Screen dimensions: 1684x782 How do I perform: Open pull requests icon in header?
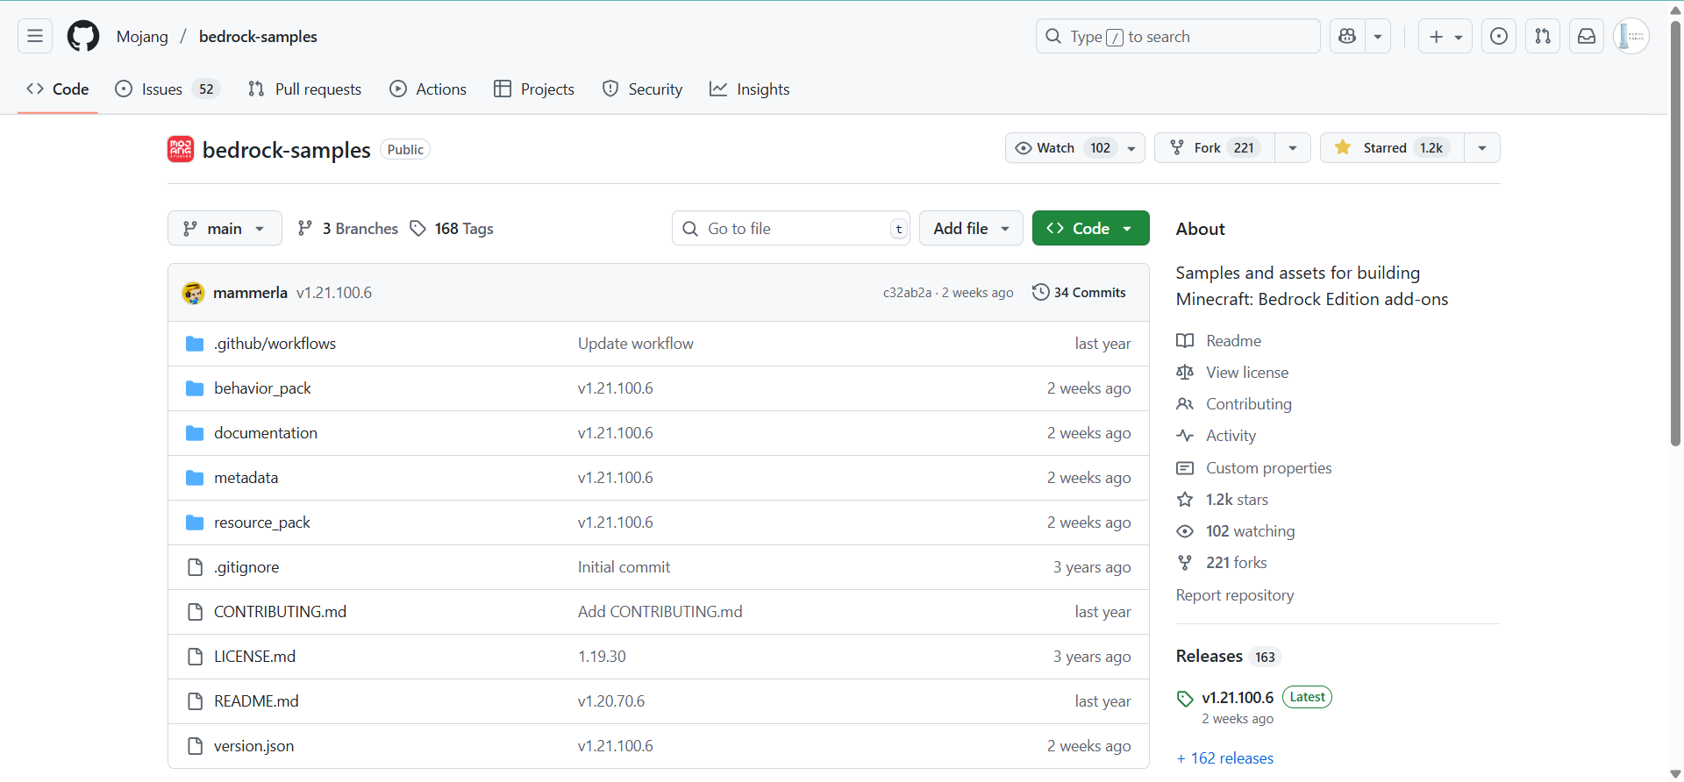[x=1543, y=36]
